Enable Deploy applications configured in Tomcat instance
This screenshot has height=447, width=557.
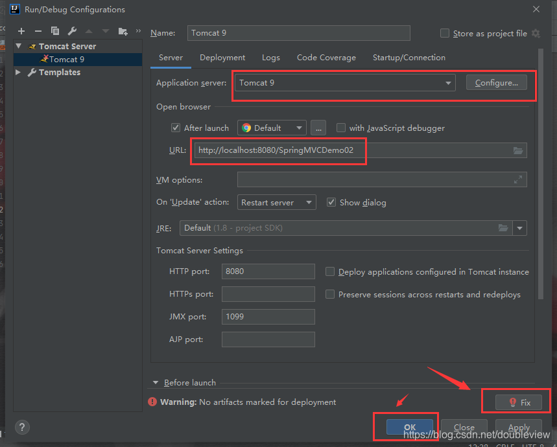coord(329,271)
